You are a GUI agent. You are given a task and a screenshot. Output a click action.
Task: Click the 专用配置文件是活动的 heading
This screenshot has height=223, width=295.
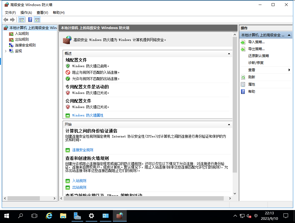[87, 87]
